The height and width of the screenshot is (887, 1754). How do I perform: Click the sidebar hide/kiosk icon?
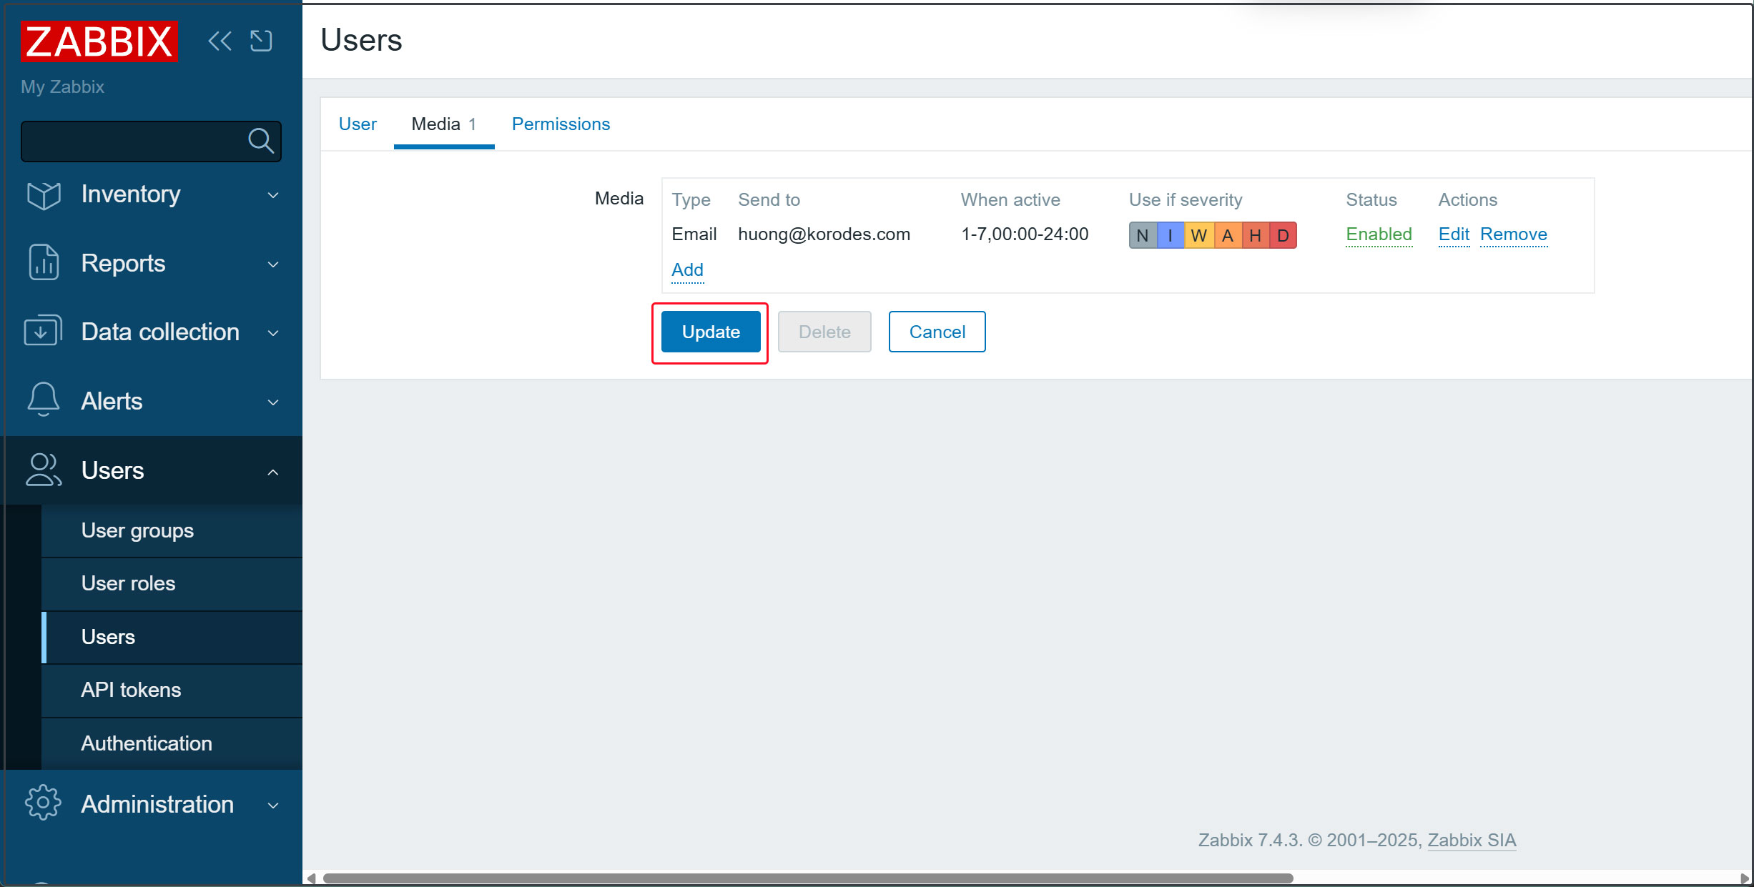(x=261, y=41)
